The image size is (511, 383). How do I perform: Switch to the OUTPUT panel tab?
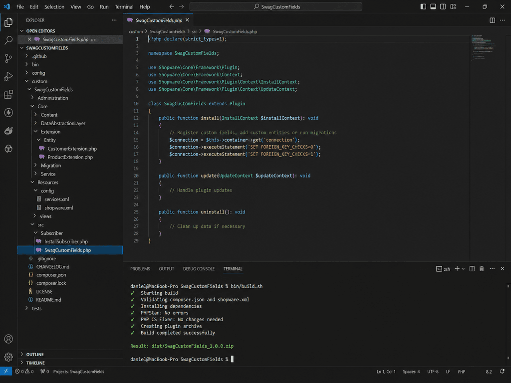[x=166, y=268]
